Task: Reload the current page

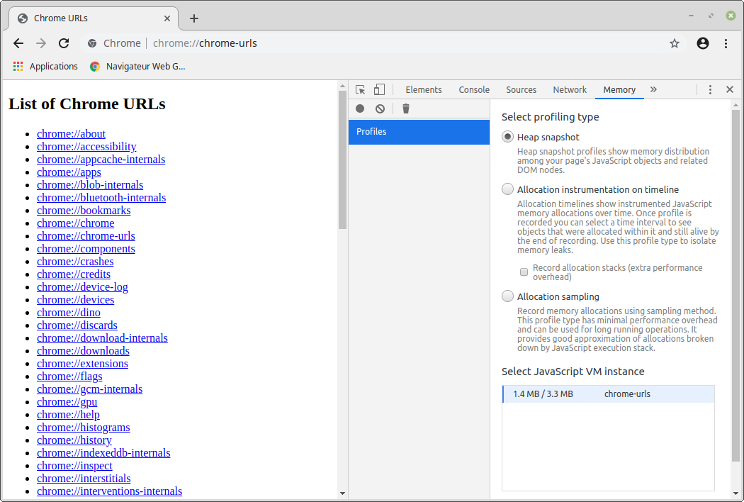Action: point(64,43)
